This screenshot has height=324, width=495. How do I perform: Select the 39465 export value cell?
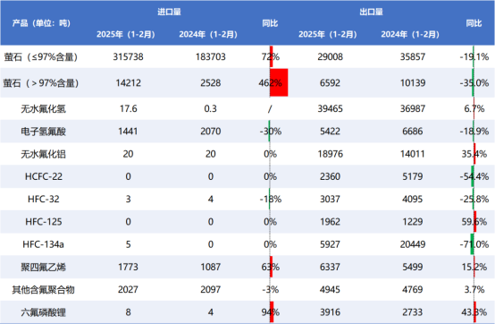coord(331,108)
